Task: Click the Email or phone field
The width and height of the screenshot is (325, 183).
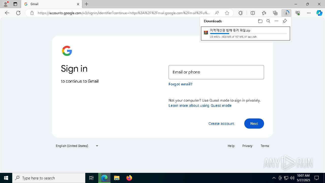Action: tap(216, 72)
